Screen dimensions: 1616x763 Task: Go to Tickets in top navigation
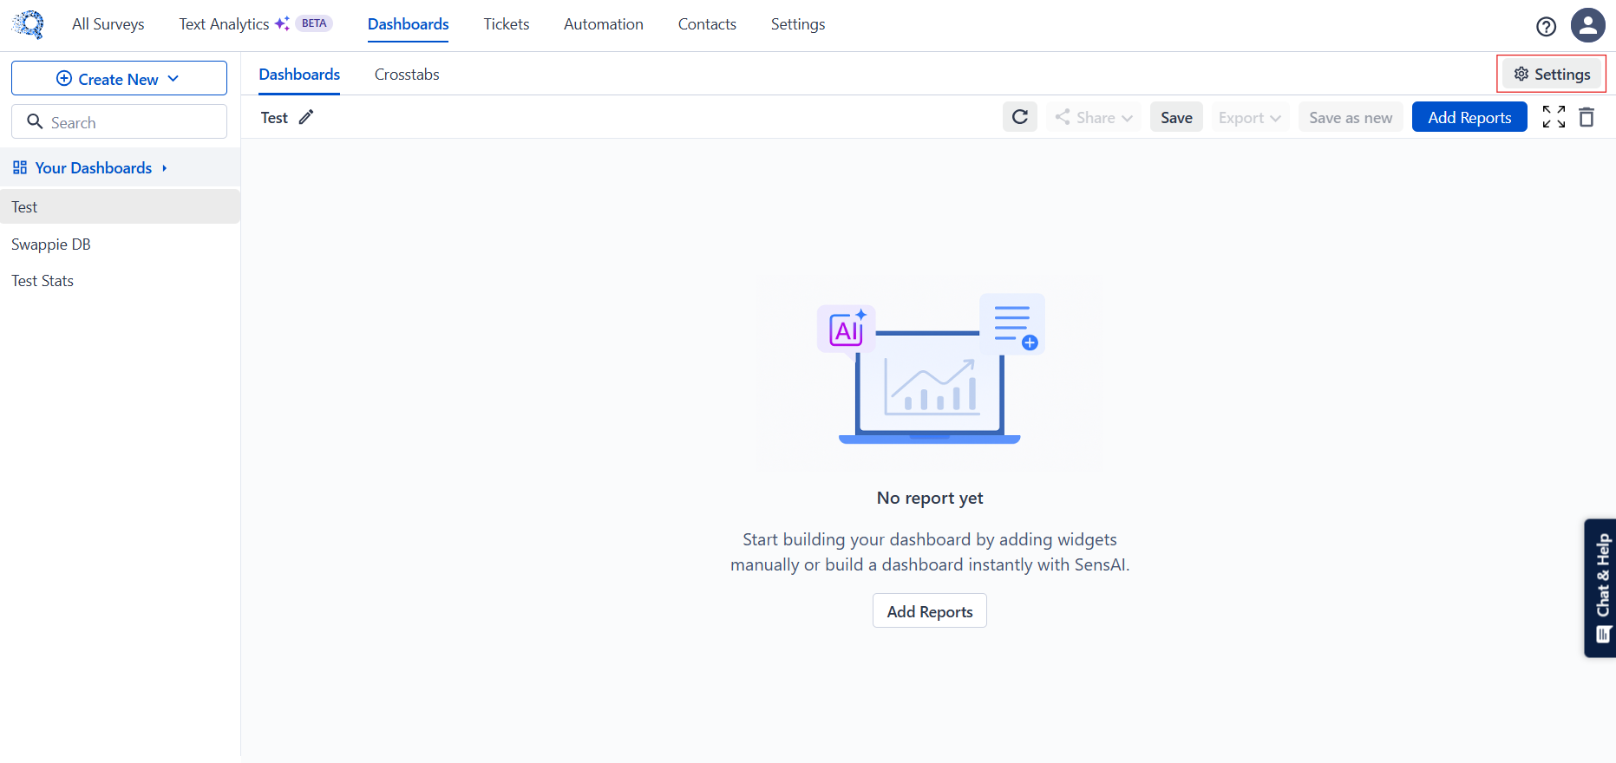(x=507, y=24)
